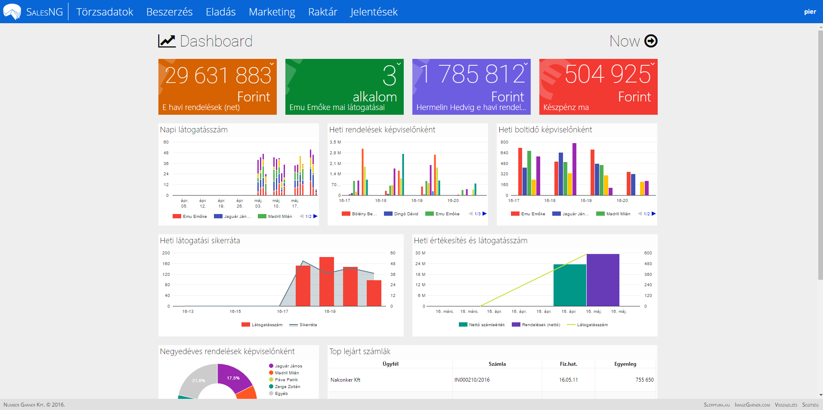Toggle Madrill Milán legend in Heti boltidő chart
This screenshot has width=823, height=410.
(x=613, y=214)
